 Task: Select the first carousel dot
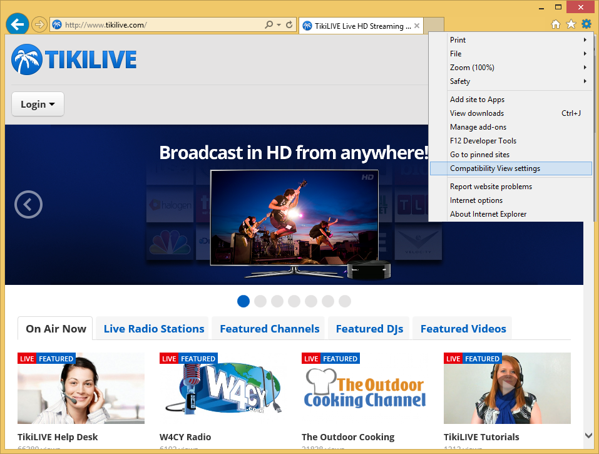pos(243,301)
